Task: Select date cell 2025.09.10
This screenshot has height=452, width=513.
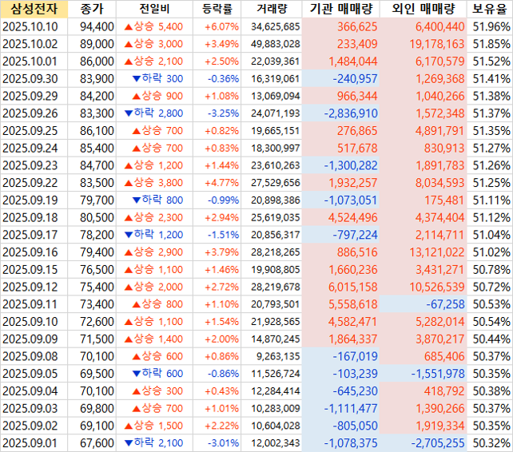Action: pyautogui.click(x=34, y=322)
